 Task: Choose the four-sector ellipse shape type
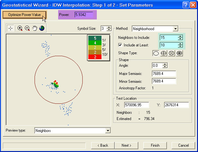click(163, 53)
